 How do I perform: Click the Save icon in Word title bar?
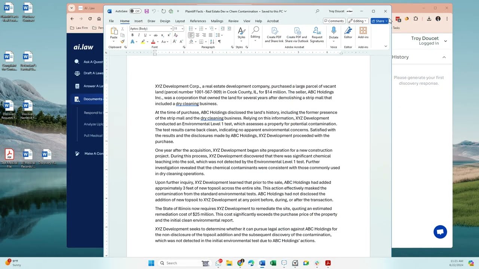point(146,11)
